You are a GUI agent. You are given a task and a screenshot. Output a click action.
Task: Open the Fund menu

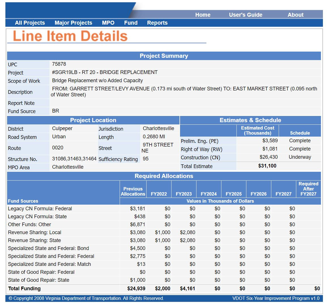click(131, 23)
